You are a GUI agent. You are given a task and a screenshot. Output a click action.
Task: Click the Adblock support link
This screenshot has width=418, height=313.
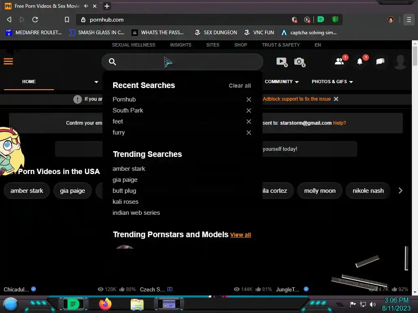pyautogui.click(x=296, y=99)
